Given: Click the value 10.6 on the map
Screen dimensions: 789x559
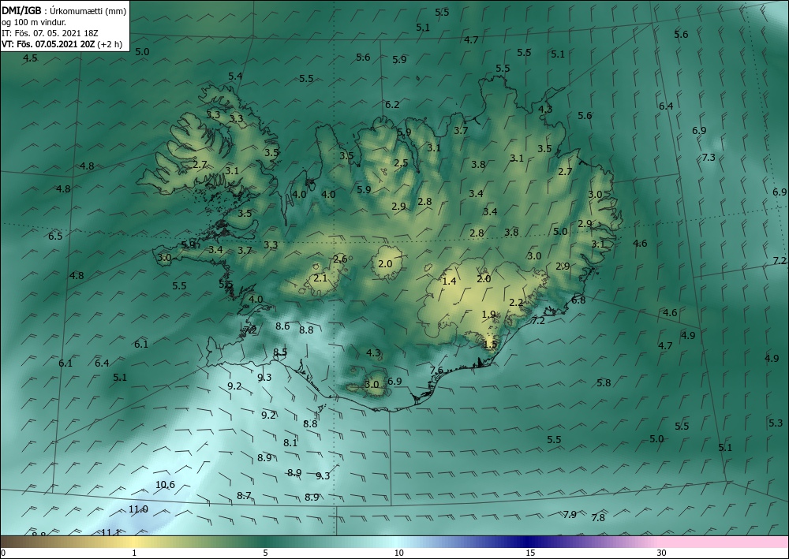Looking at the screenshot, I should coord(165,485).
